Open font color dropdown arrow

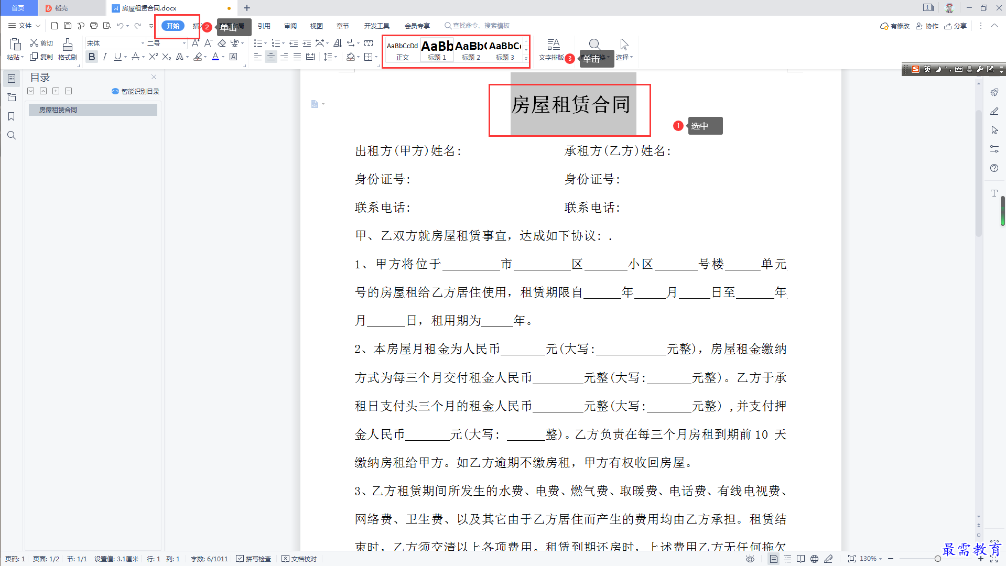point(223,57)
